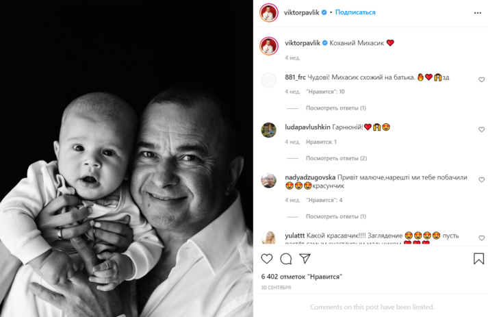Like the comment by 881_frc
The width and height of the screenshot is (488, 317).
481,79
